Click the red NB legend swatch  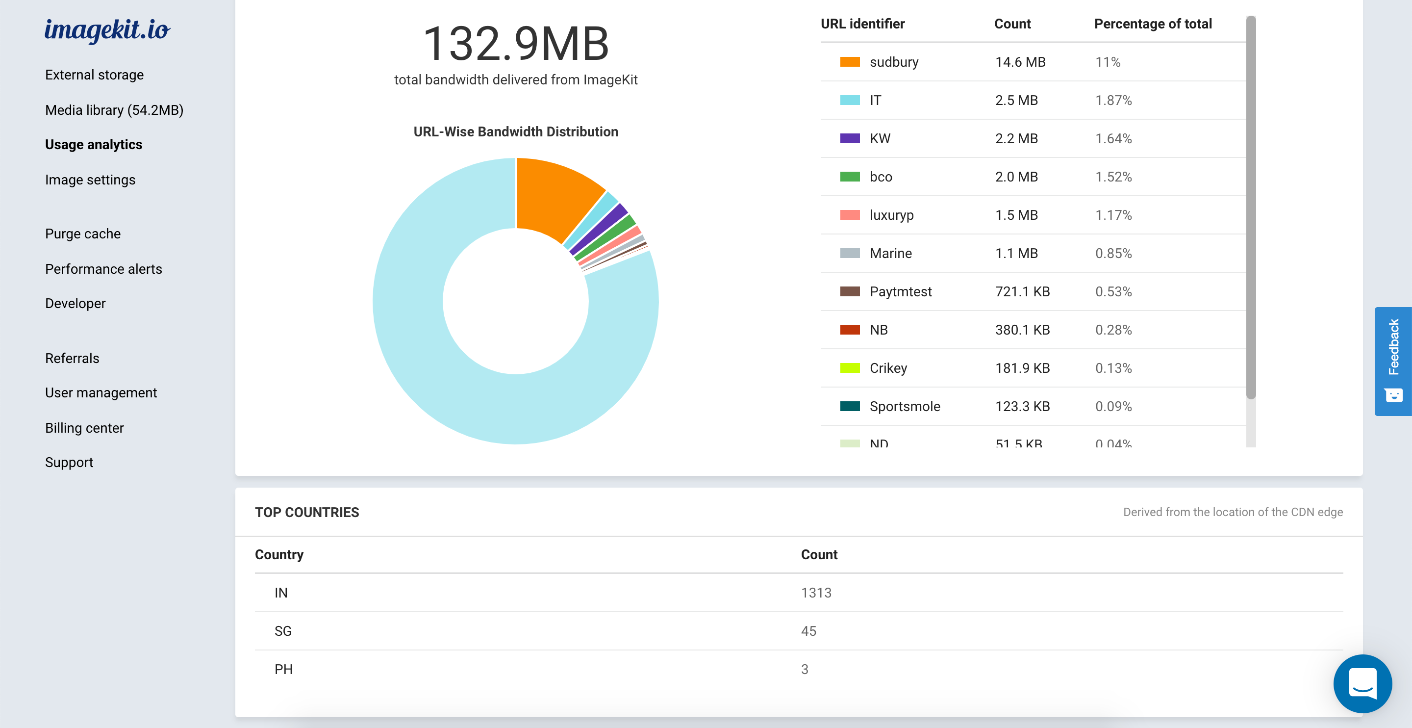pyautogui.click(x=850, y=330)
